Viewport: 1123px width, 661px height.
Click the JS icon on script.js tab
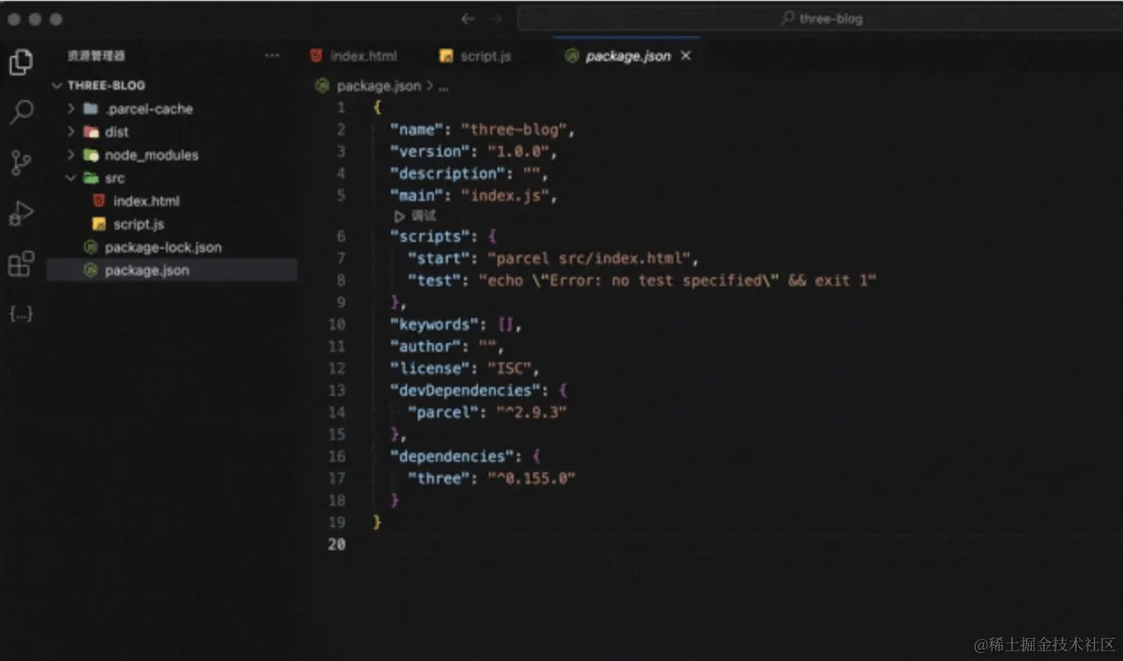pos(446,56)
